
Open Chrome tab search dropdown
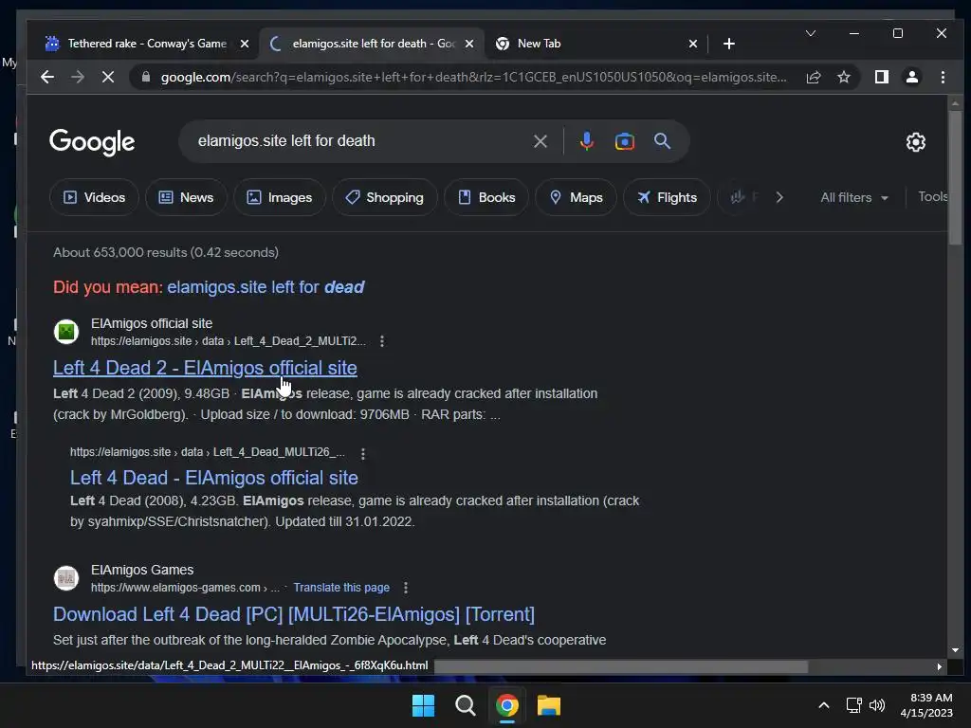tap(811, 33)
